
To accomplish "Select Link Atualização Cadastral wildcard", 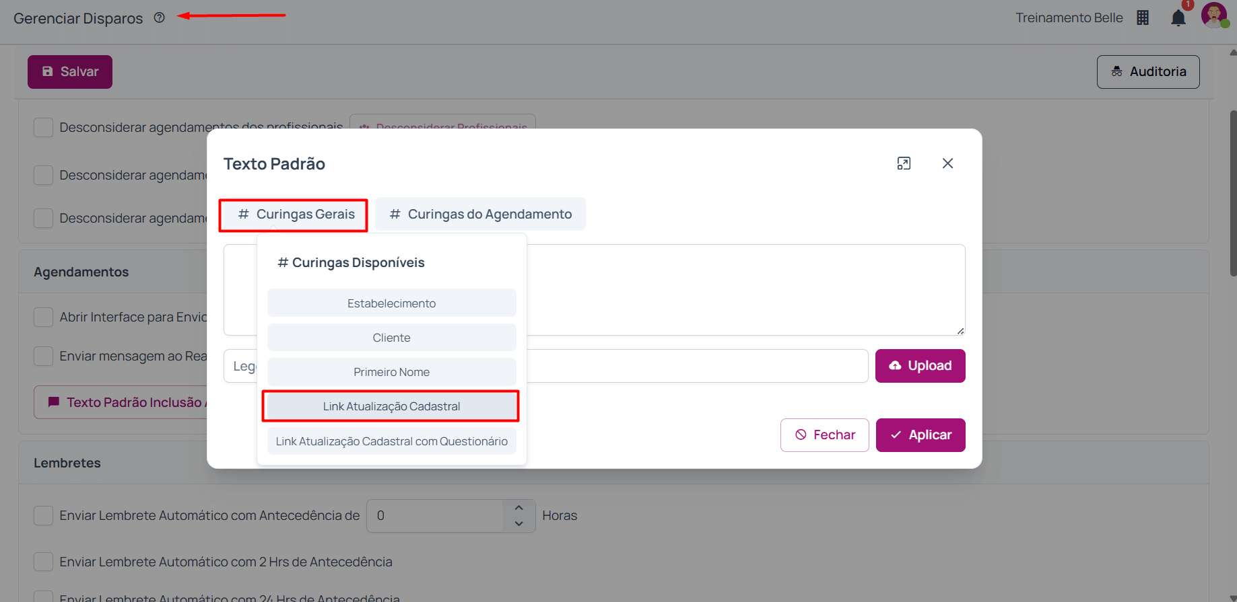I will 391,406.
